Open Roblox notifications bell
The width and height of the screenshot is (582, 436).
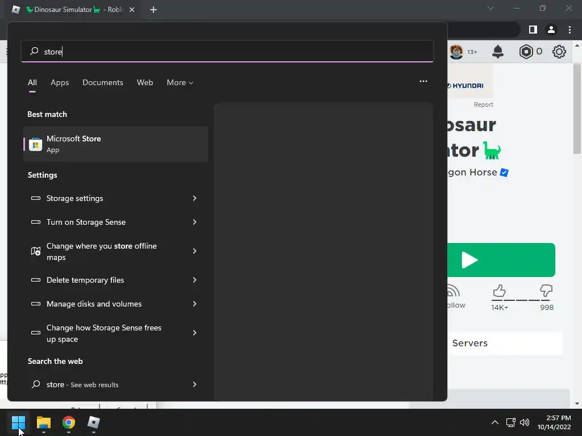click(498, 52)
